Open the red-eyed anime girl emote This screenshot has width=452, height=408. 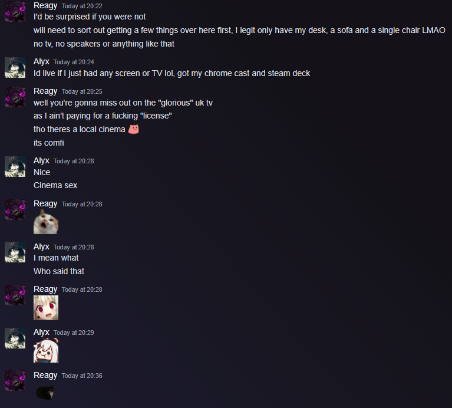click(46, 308)
